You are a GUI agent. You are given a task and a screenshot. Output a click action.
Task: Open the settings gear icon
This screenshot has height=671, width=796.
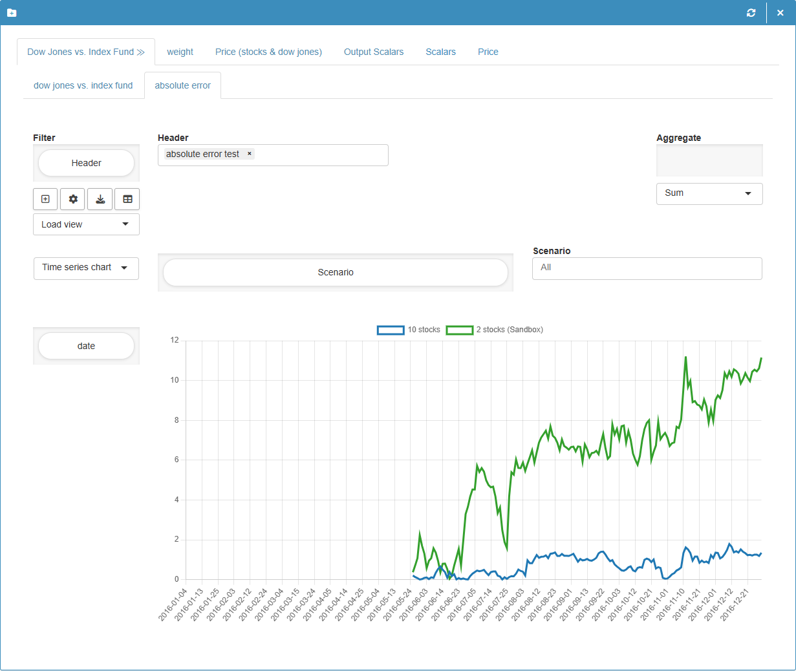point(72,199)
